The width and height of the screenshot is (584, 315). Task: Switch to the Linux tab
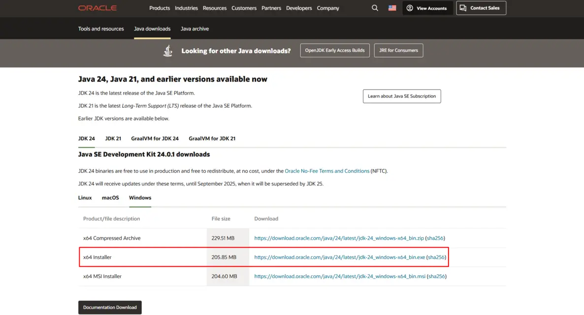tap(85, 198)
